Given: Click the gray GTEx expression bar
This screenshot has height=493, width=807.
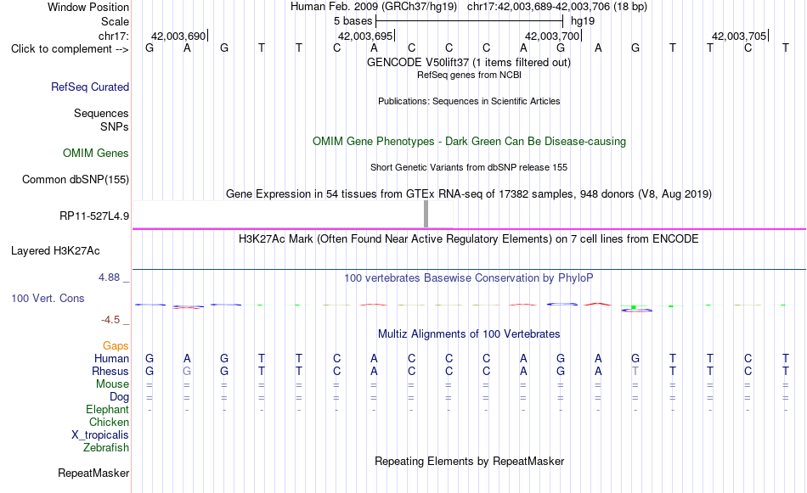Looking at the screenshot, I should coord(426,214).
